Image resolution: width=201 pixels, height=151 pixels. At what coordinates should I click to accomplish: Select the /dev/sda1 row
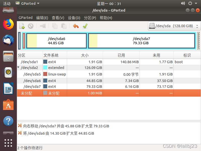[x=109, y=62]
